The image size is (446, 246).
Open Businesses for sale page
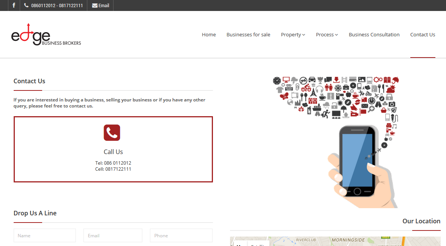(248, 34)
